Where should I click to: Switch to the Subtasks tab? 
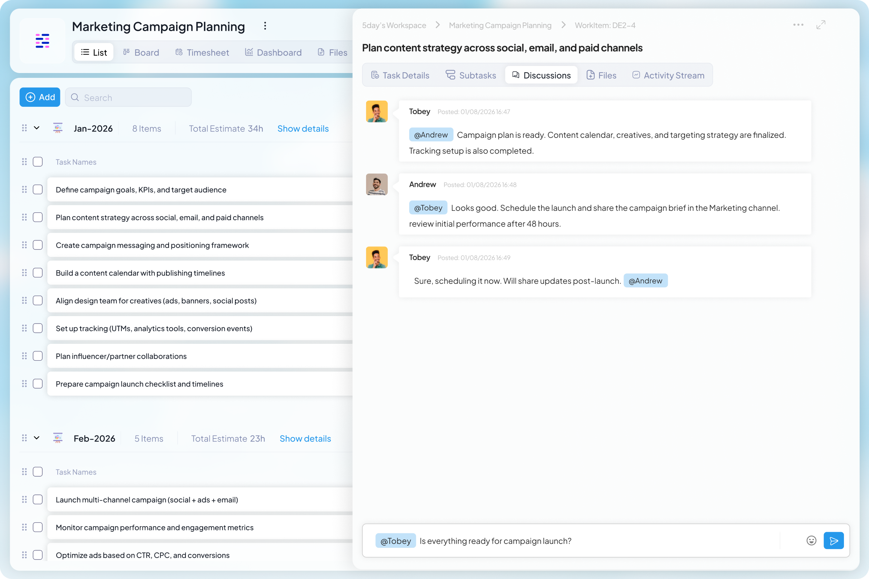pos(470,75)
